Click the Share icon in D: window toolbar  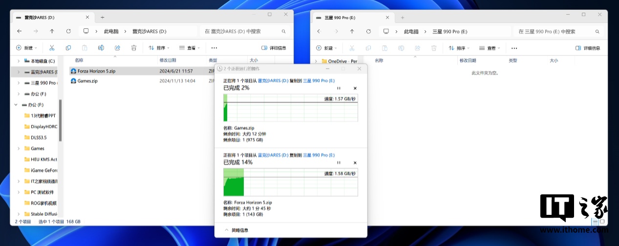pyautogui.click(x=117, y=48)
